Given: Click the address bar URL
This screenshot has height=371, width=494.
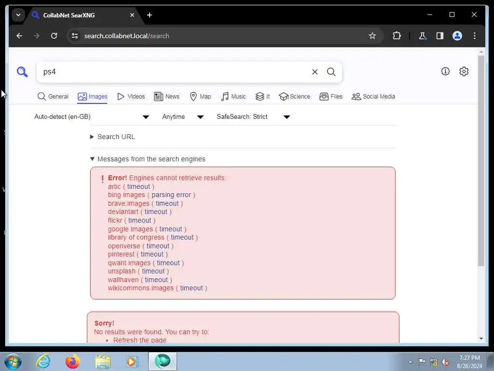Looking at the screenshot, I should (127, 36).
